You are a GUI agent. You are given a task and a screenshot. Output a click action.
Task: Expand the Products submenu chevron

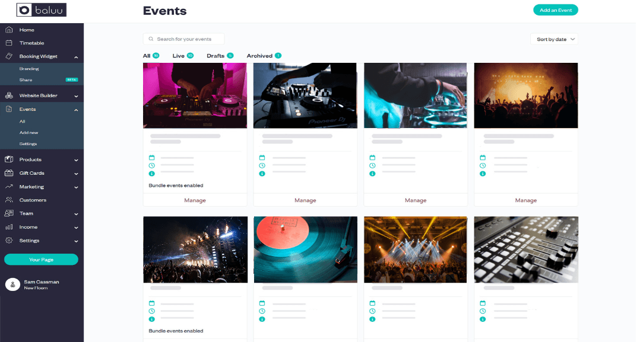pos(76,160)
